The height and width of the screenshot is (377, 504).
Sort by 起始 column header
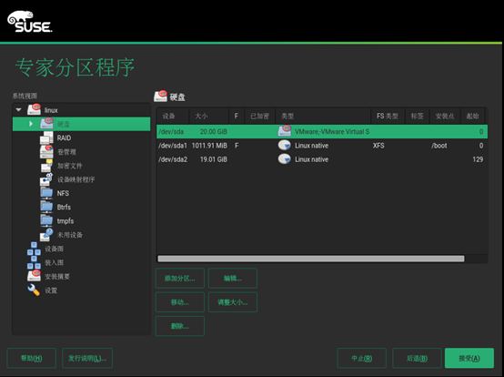point(473,116)
